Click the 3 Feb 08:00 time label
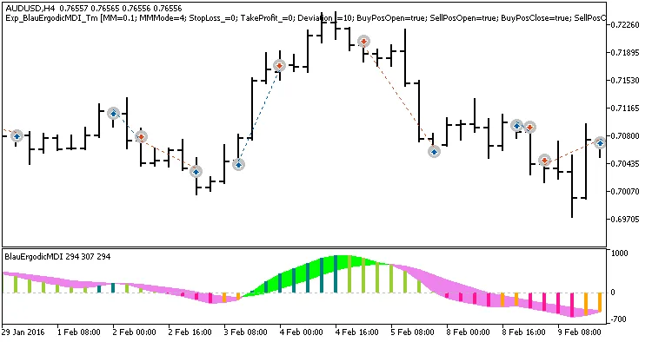The height and width of the screenshot is (342, 652). pyautogui.click(x=246, y=332)
